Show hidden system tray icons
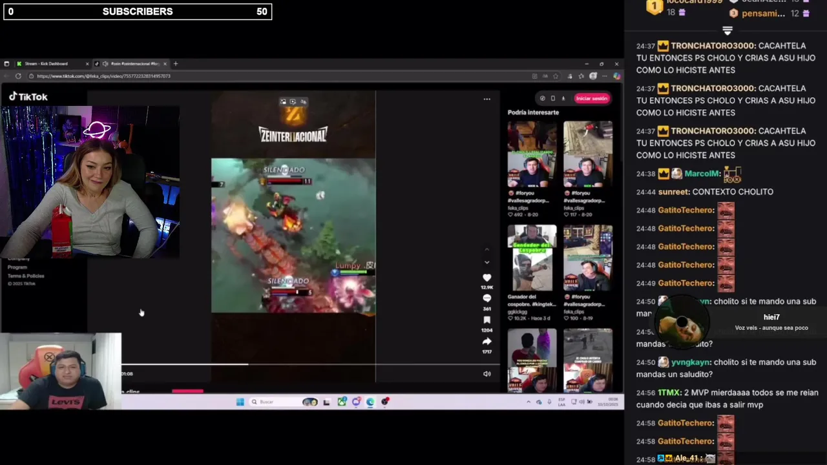 click(528, 402)
